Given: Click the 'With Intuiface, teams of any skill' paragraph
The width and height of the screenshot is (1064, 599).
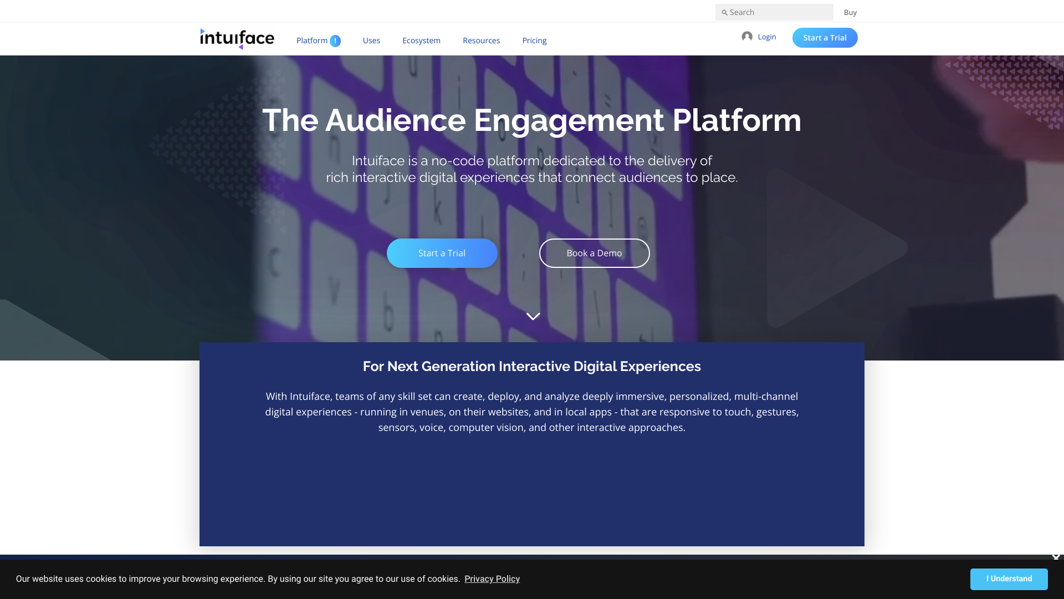Looking at the screenshot, I should (532, 412).
